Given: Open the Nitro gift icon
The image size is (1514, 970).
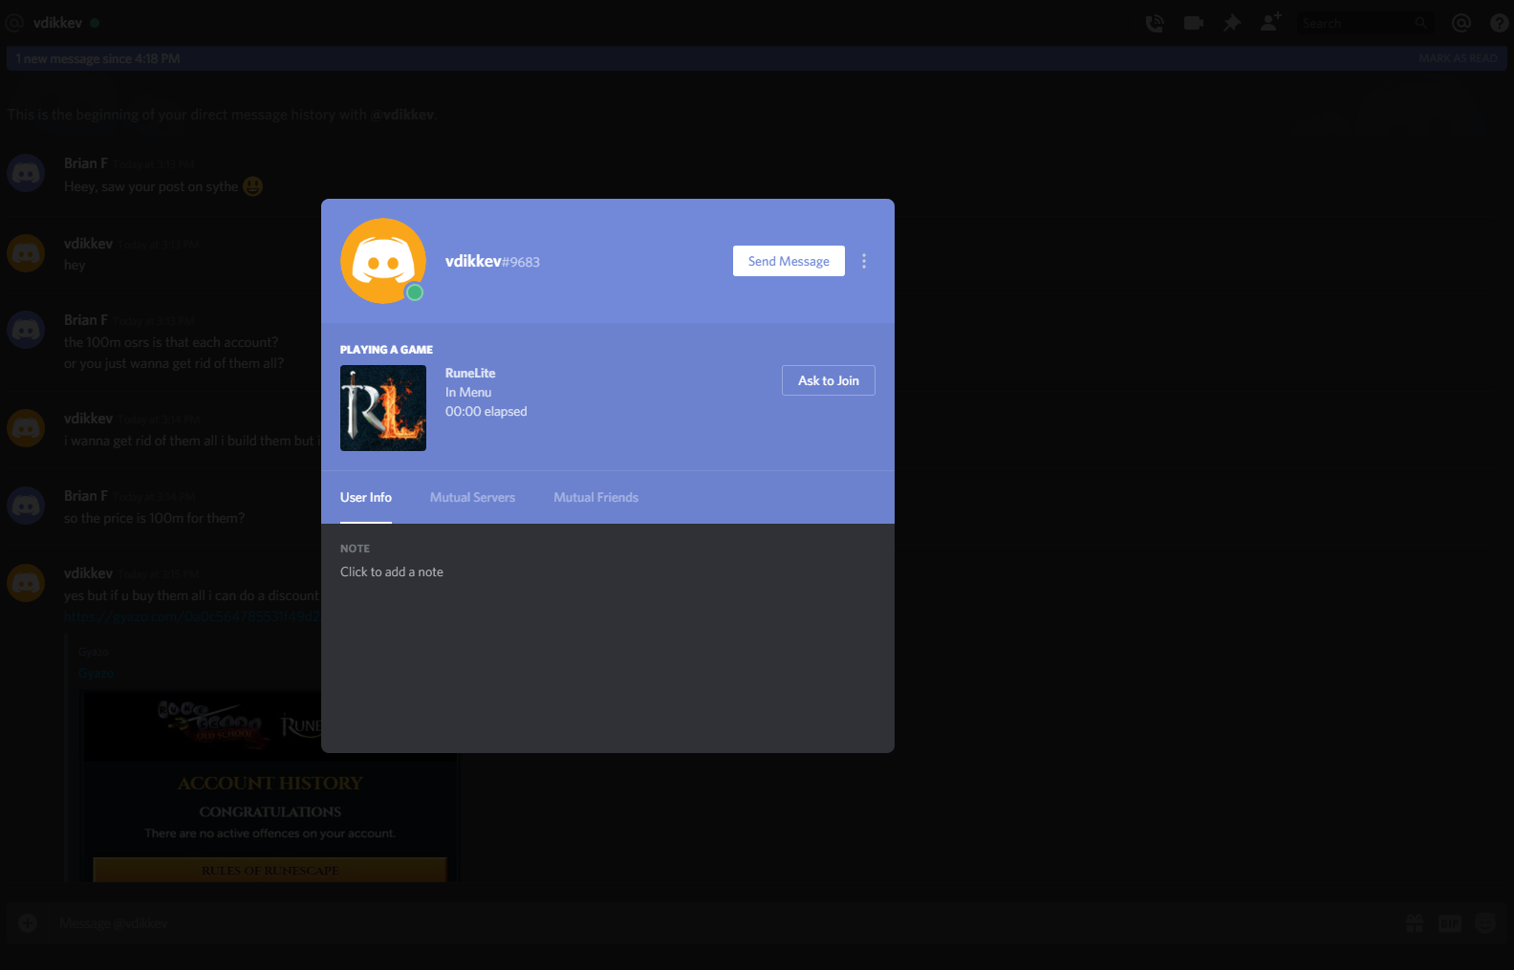Looking at the screenshot, I should click(1415, 923).
